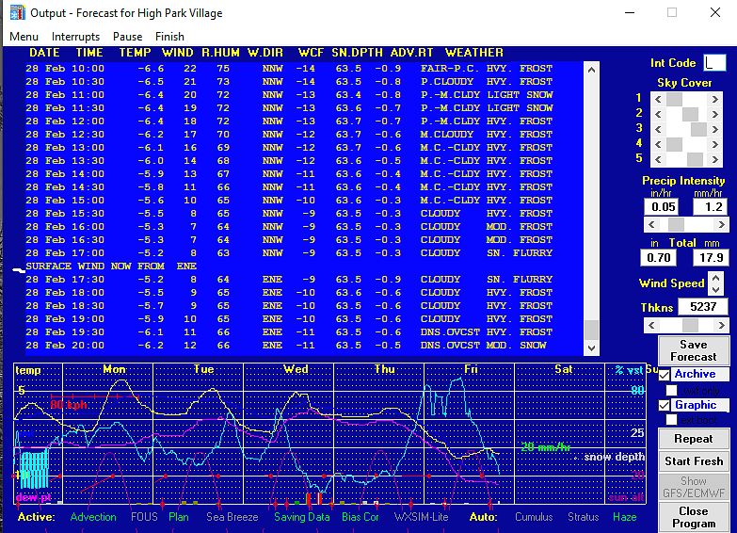Toggle the Saving Data option
The height and width of the screenshot is (533, 737).
coord(302,517)
